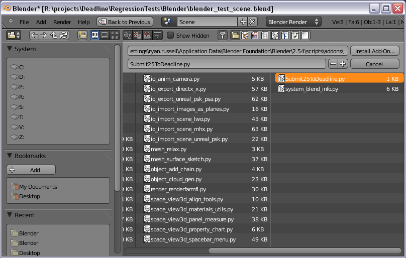Move up to parent directory icon
This screenshot has width=406, height=258.
54,35
